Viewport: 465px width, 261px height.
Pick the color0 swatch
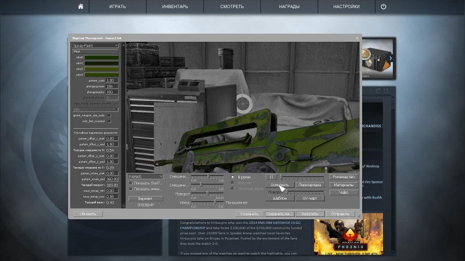click(101, 57)
